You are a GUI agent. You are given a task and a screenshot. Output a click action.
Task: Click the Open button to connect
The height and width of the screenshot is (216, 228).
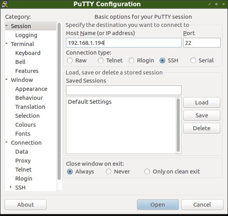[158, 205]
